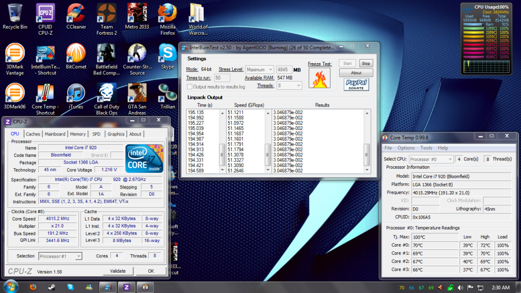This screenshot has height=293, width=521.
Task: Click the Skype taskbar icon
Action: point(70,287)
